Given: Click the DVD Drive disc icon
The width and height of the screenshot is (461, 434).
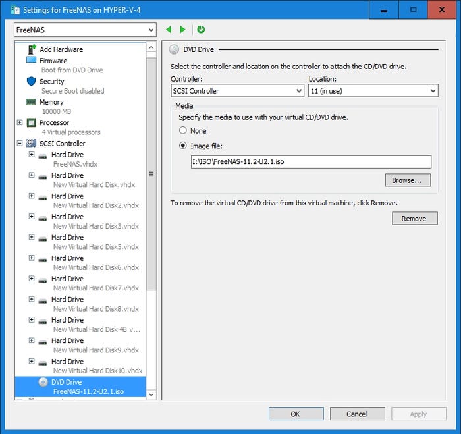Looking at the screenshot, I should (43, 382).
